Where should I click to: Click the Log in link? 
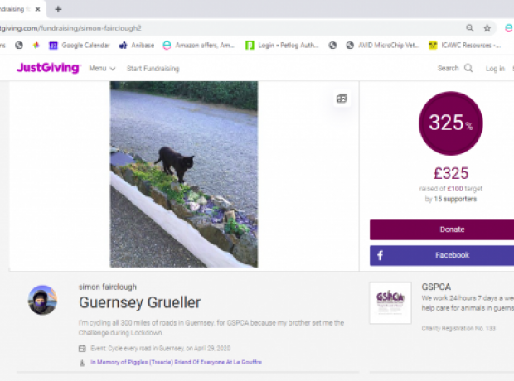tap(495, 69)
